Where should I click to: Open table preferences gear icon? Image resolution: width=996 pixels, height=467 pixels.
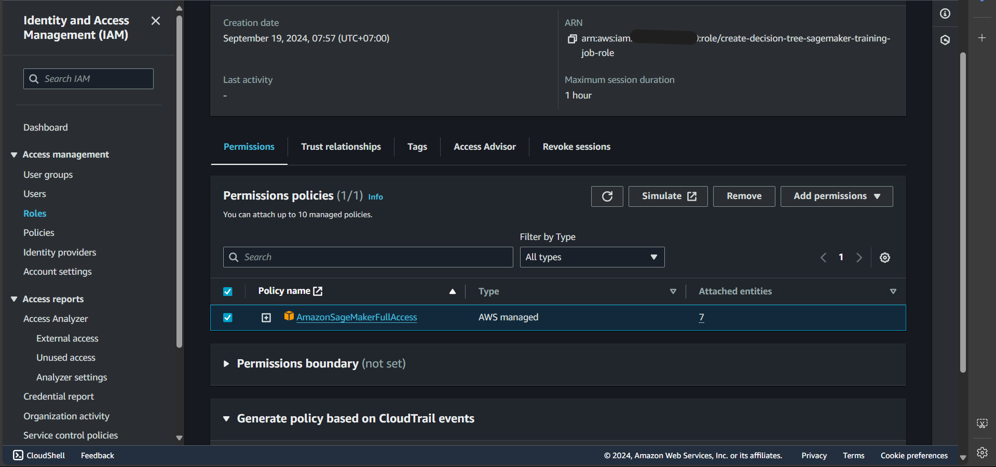884,258
